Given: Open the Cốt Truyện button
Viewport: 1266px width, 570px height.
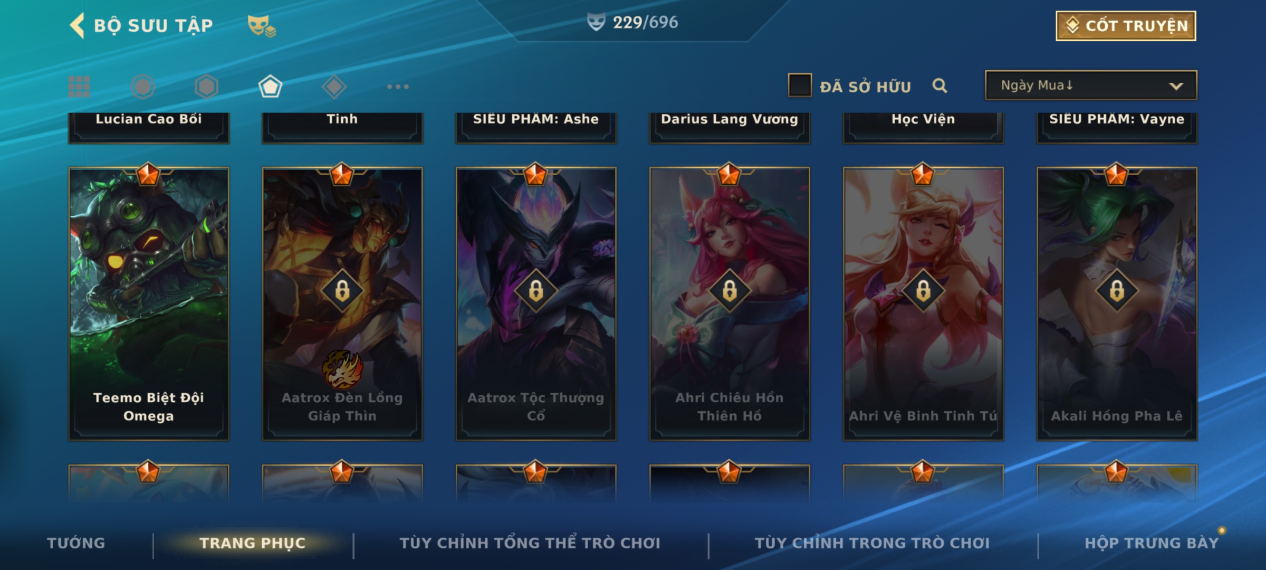Looking at the screenshot, I should (1126, 26).
